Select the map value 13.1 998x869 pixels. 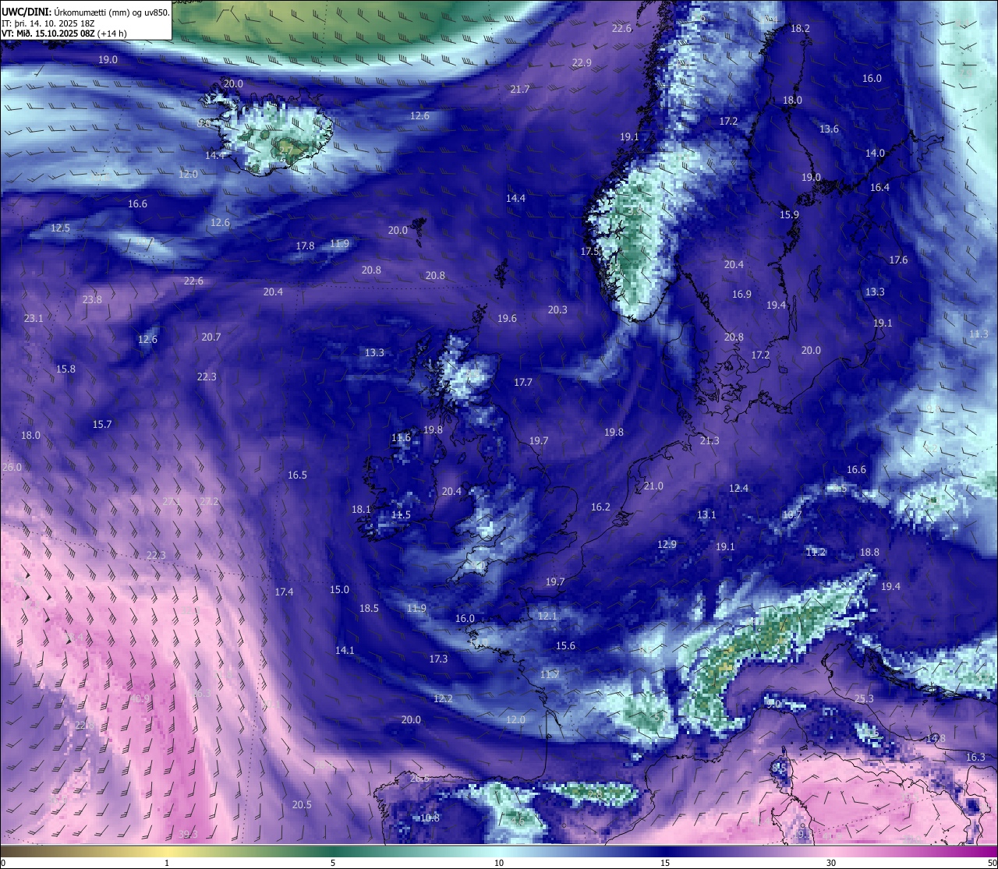click(706, 514)
